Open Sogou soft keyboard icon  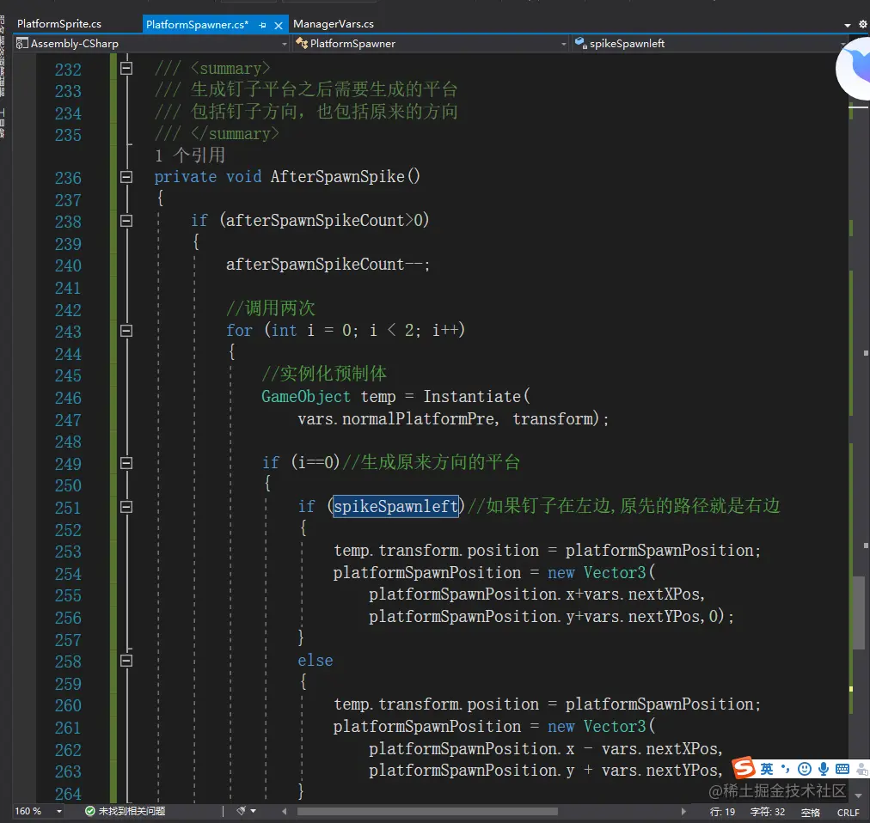[x=842, y=769]
